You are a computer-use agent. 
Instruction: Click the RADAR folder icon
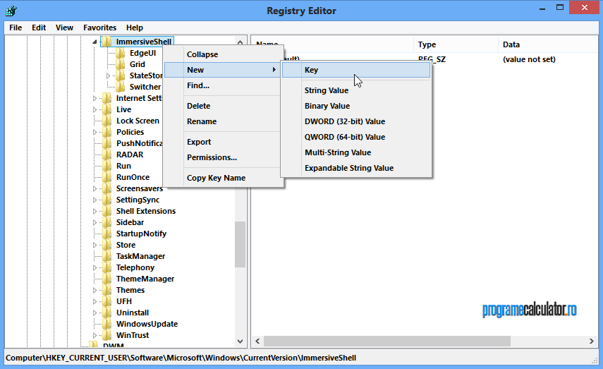point(107,155)
